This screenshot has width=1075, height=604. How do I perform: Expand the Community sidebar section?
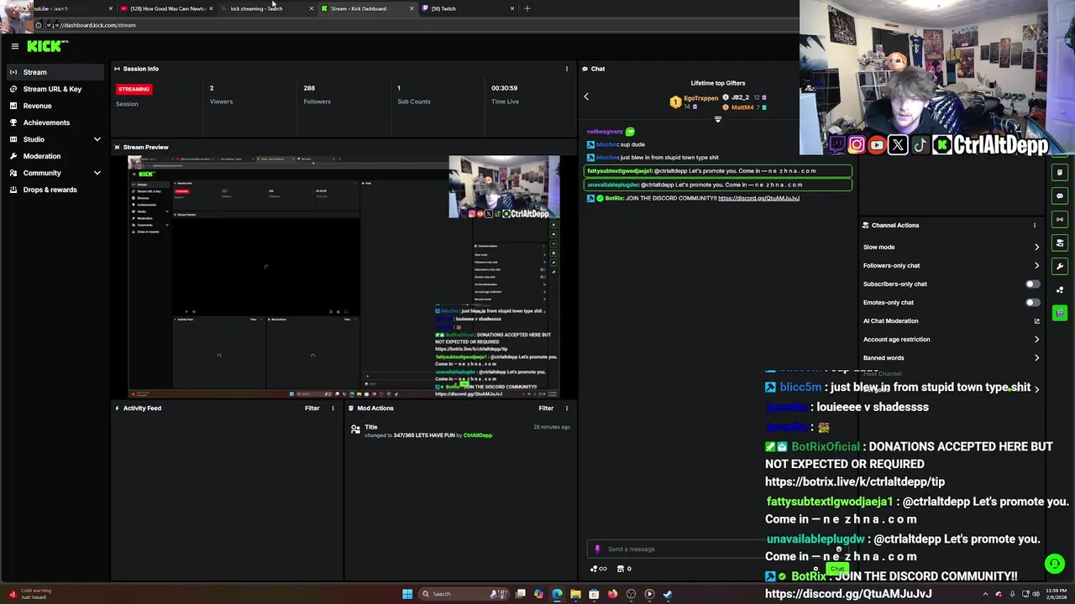pyautogui.click(x=55, y=173)
